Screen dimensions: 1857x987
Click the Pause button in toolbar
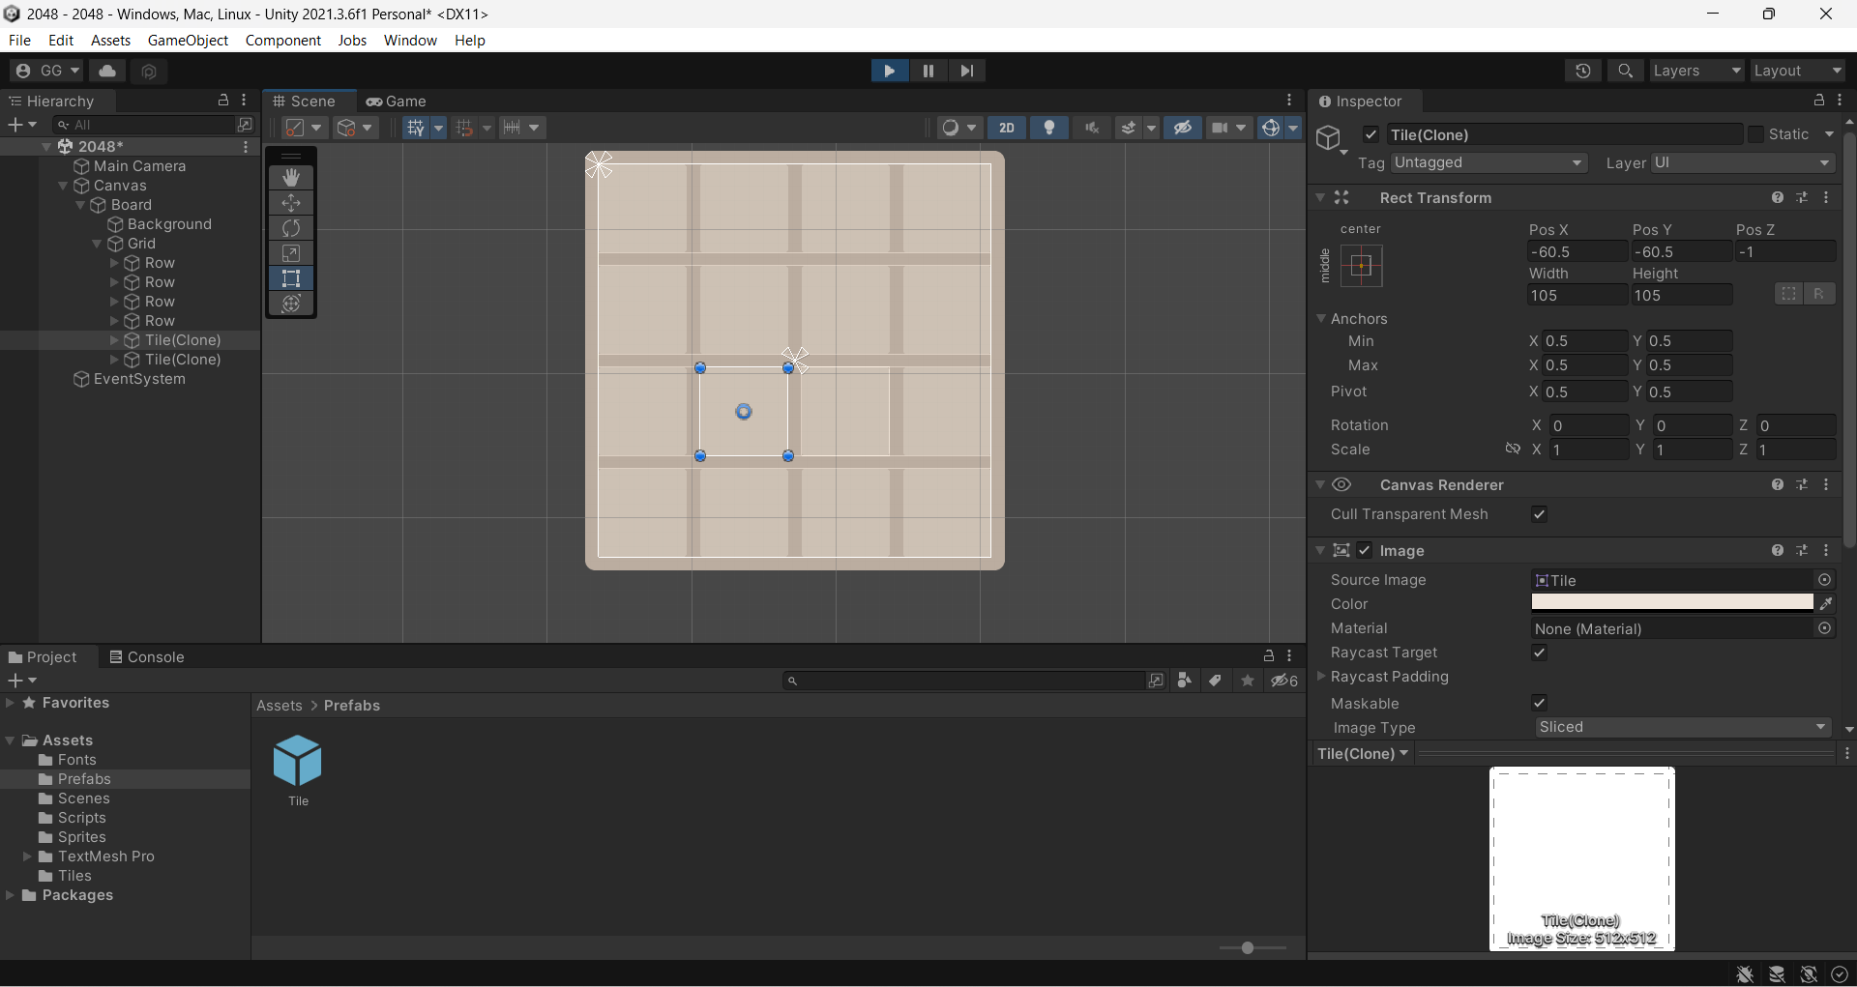(928, 71)
